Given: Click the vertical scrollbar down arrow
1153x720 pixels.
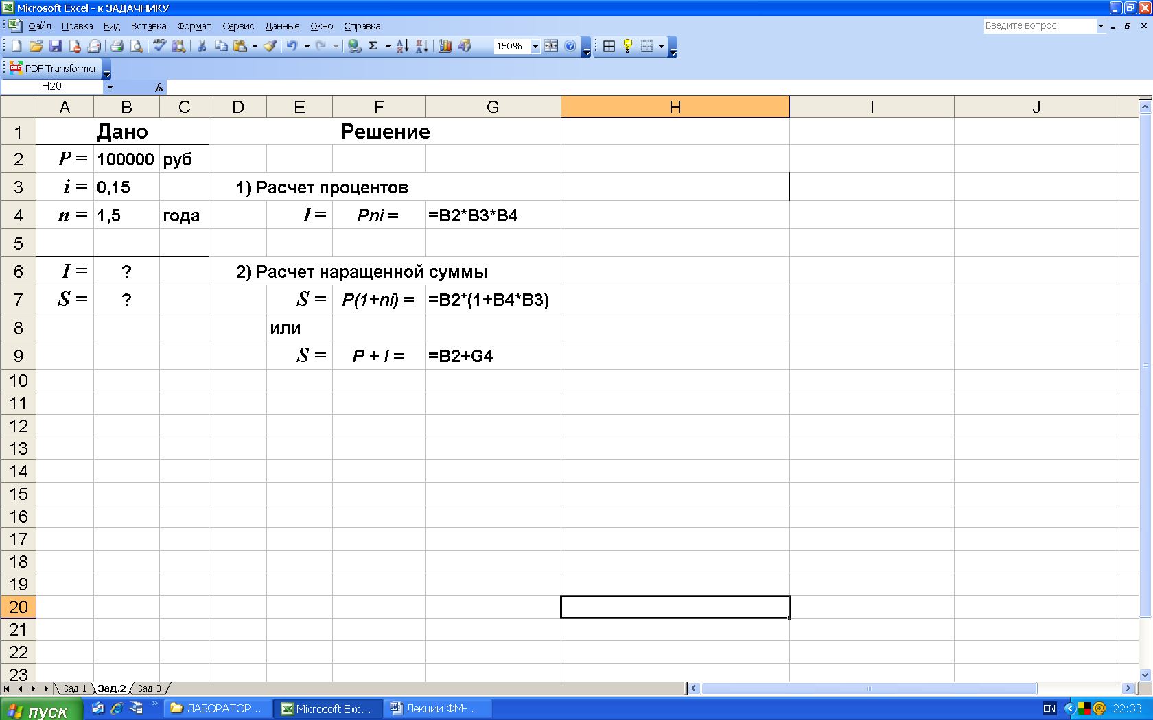Looking at the screenshot, I should pyautogui.click(x=1145, y=675).
